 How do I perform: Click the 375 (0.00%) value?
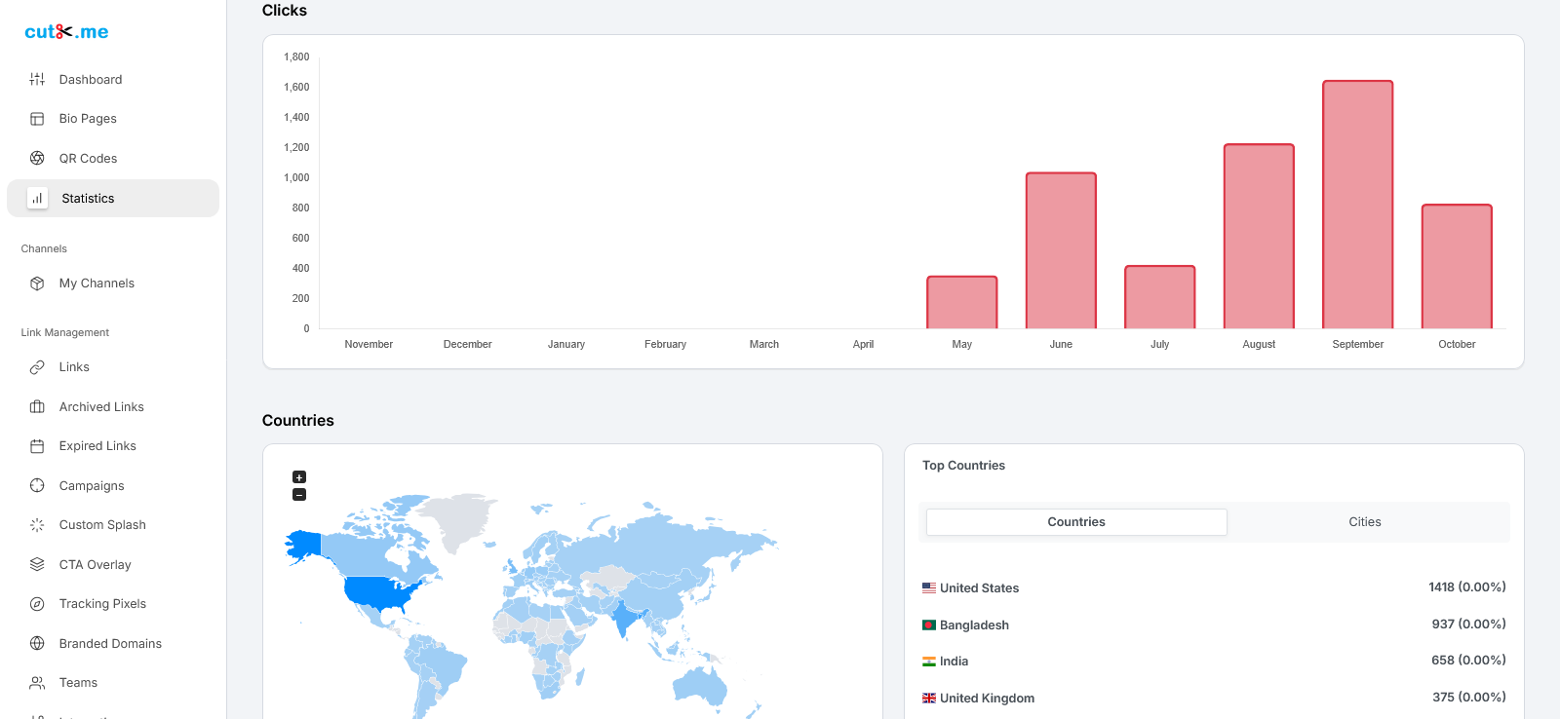1469,698
